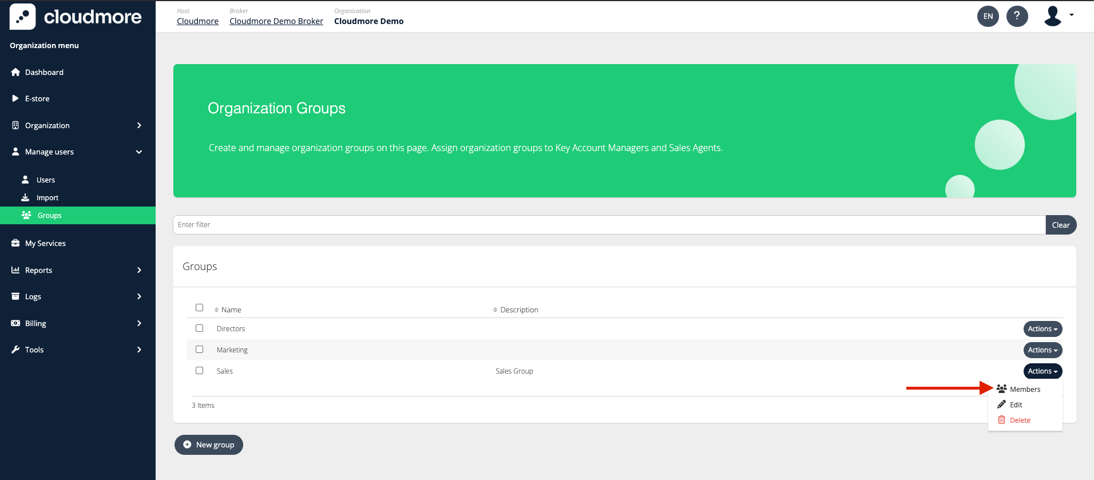Click the Cloudmore logo icon
This screenshot has height=480, width=1094.
[x=23, y=17]
